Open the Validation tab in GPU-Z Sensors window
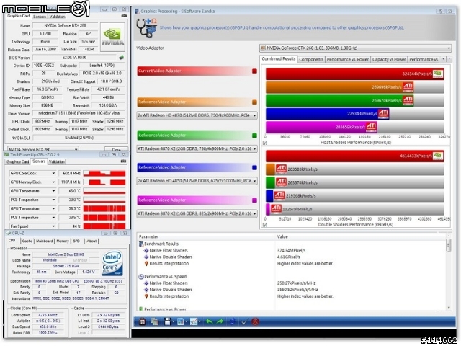Viewport: 461px width, 346px height. pos(56,161)
